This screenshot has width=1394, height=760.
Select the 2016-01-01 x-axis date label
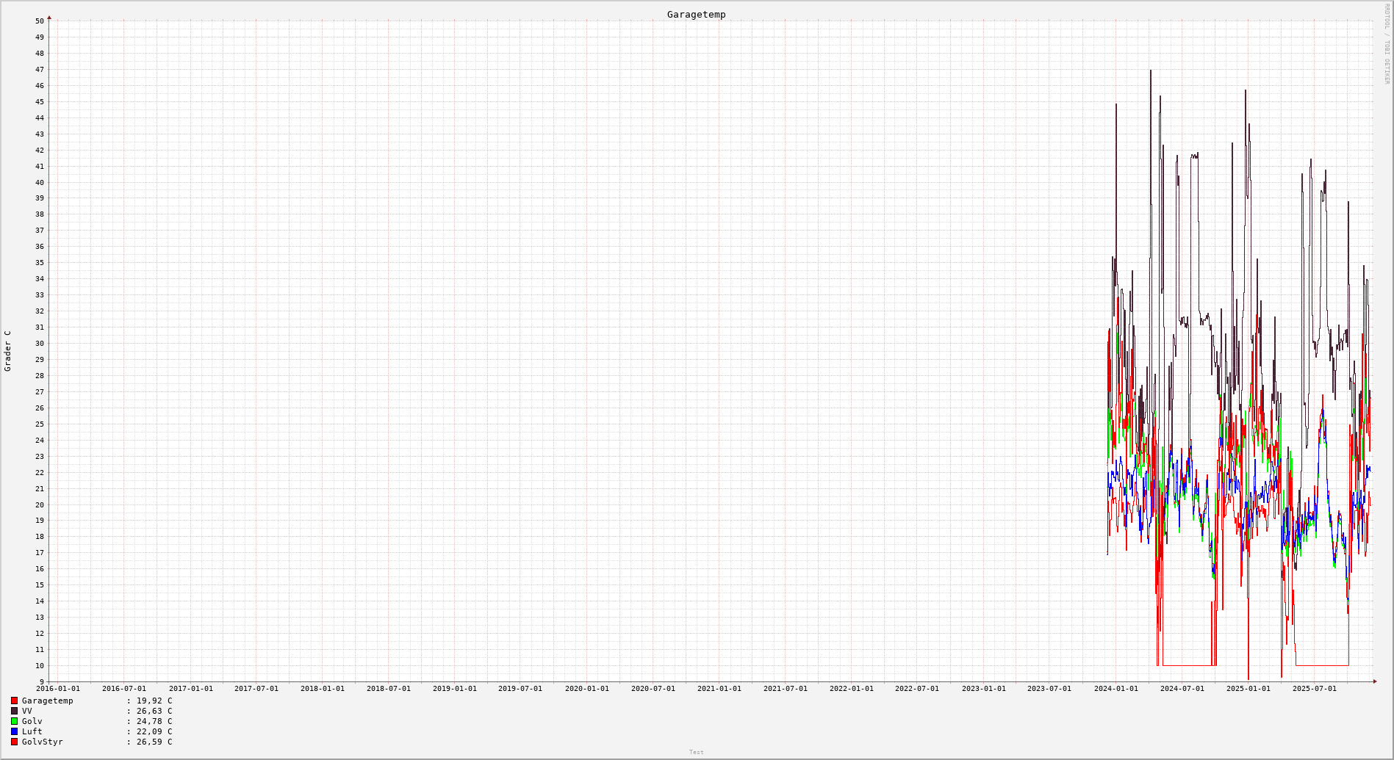58,689
